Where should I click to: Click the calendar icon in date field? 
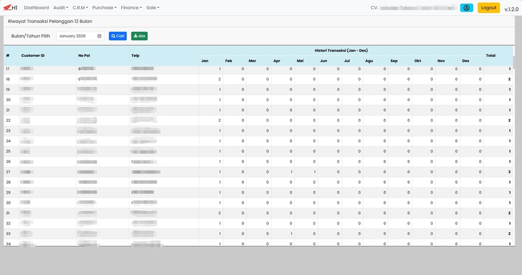tap(99, 36)
